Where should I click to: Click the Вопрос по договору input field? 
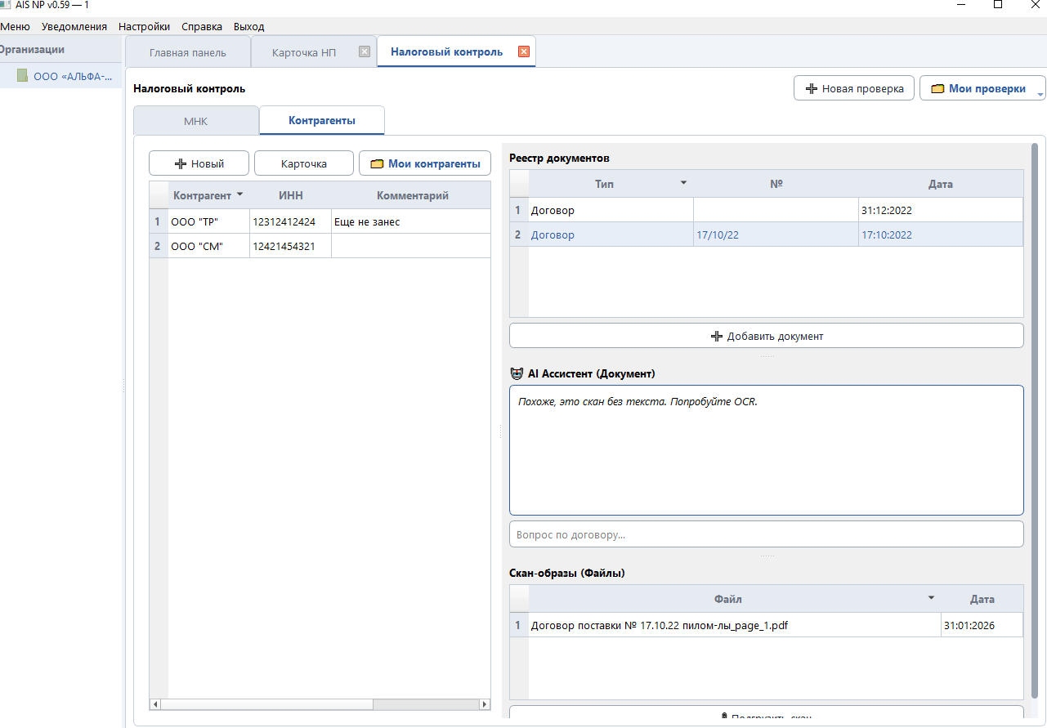click(x=766, y=535)
